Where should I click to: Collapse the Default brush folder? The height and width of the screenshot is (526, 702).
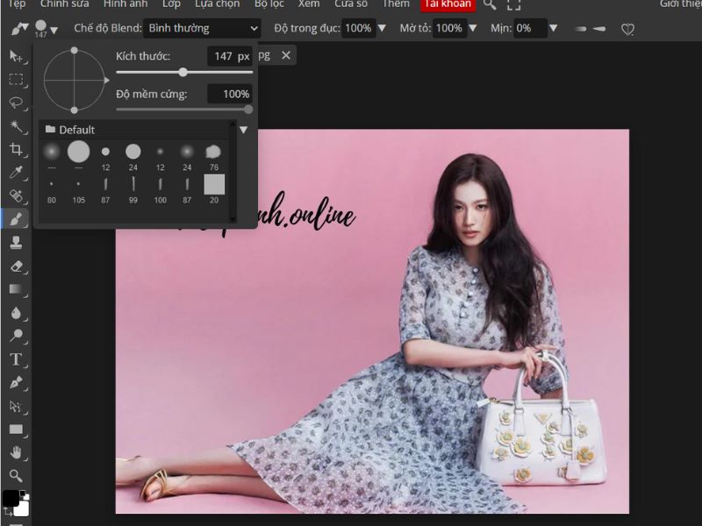[x=70, y=130]
